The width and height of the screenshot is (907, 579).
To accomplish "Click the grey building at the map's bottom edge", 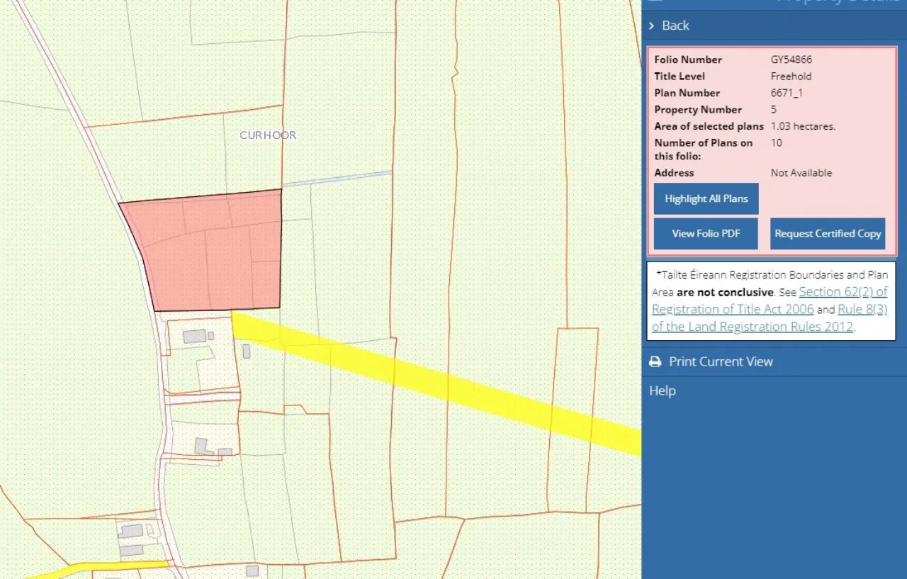I will click(252, 570).
